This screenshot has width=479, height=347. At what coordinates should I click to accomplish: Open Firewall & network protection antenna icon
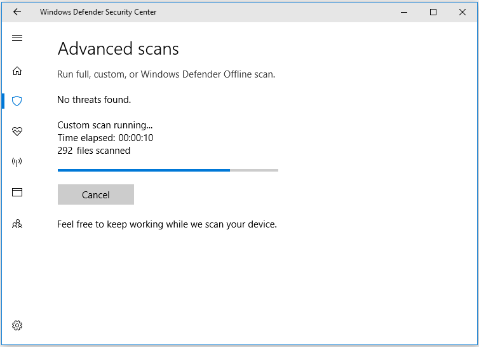tap(17, 161)
